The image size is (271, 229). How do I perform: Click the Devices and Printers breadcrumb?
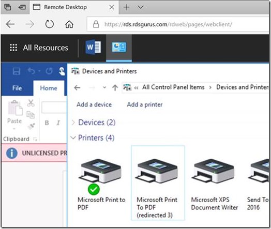243,87
